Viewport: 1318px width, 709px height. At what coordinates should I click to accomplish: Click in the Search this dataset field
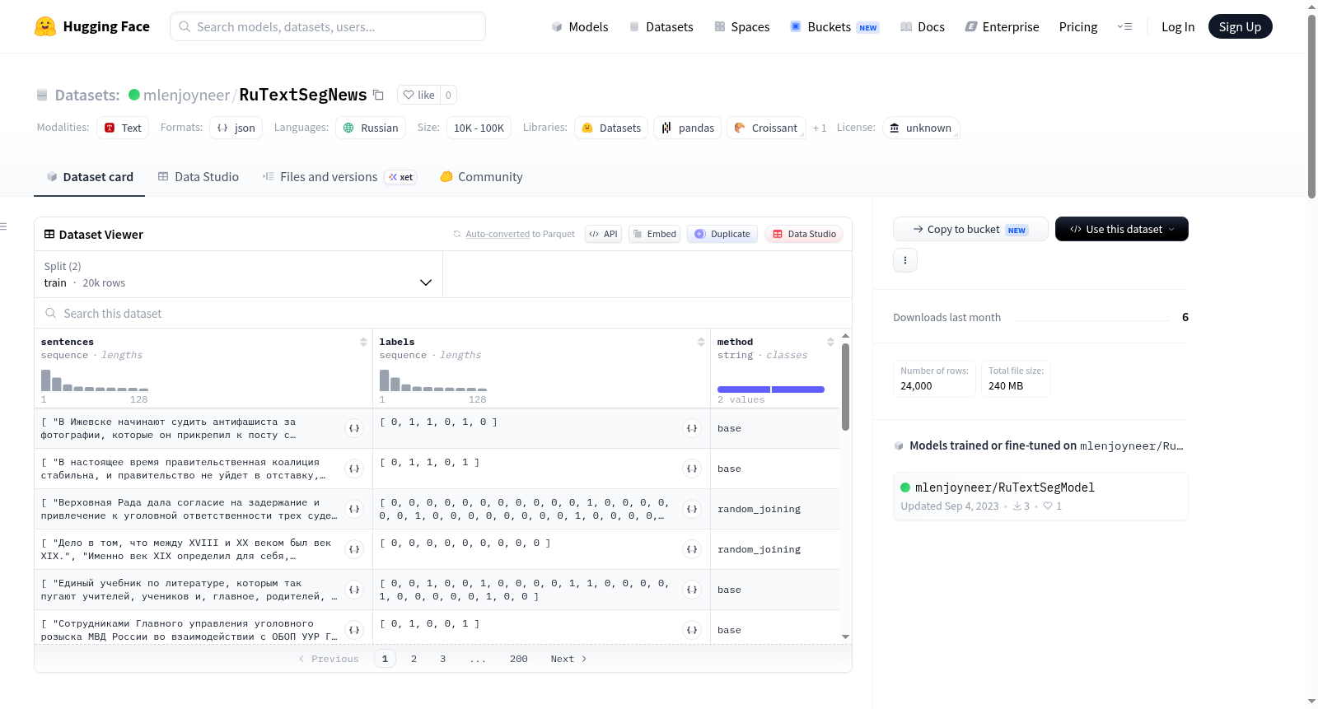click(x=443, y=314)
